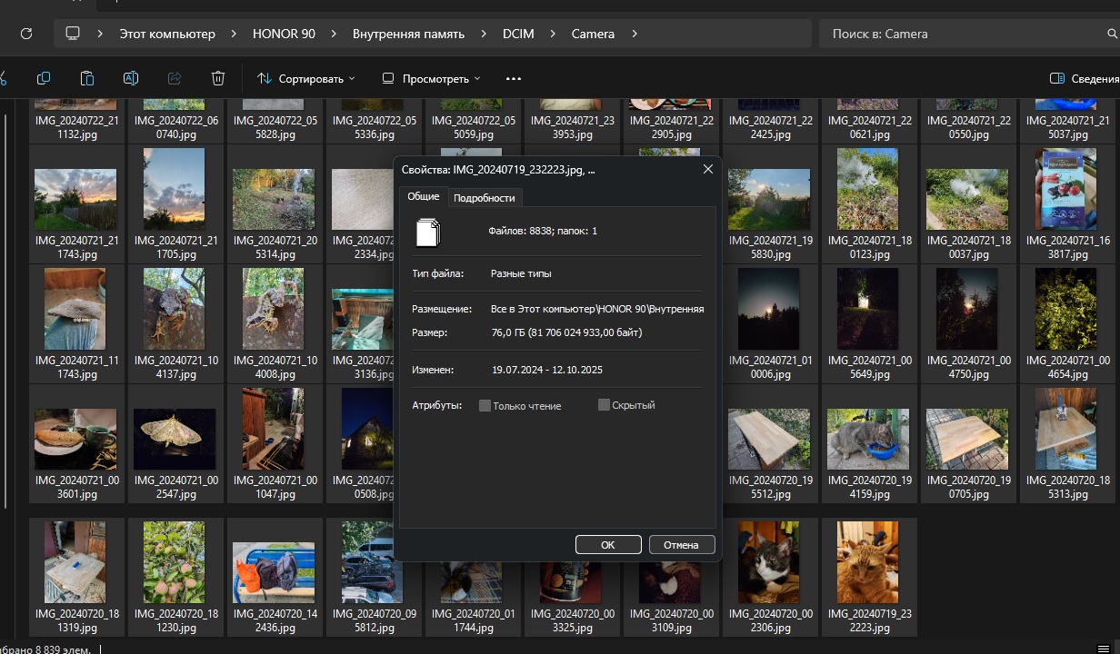Image resolution: width=1120 pixels, height=654 pixels.
Task: Expand the Сортировать dropdown
Action: 306,79
